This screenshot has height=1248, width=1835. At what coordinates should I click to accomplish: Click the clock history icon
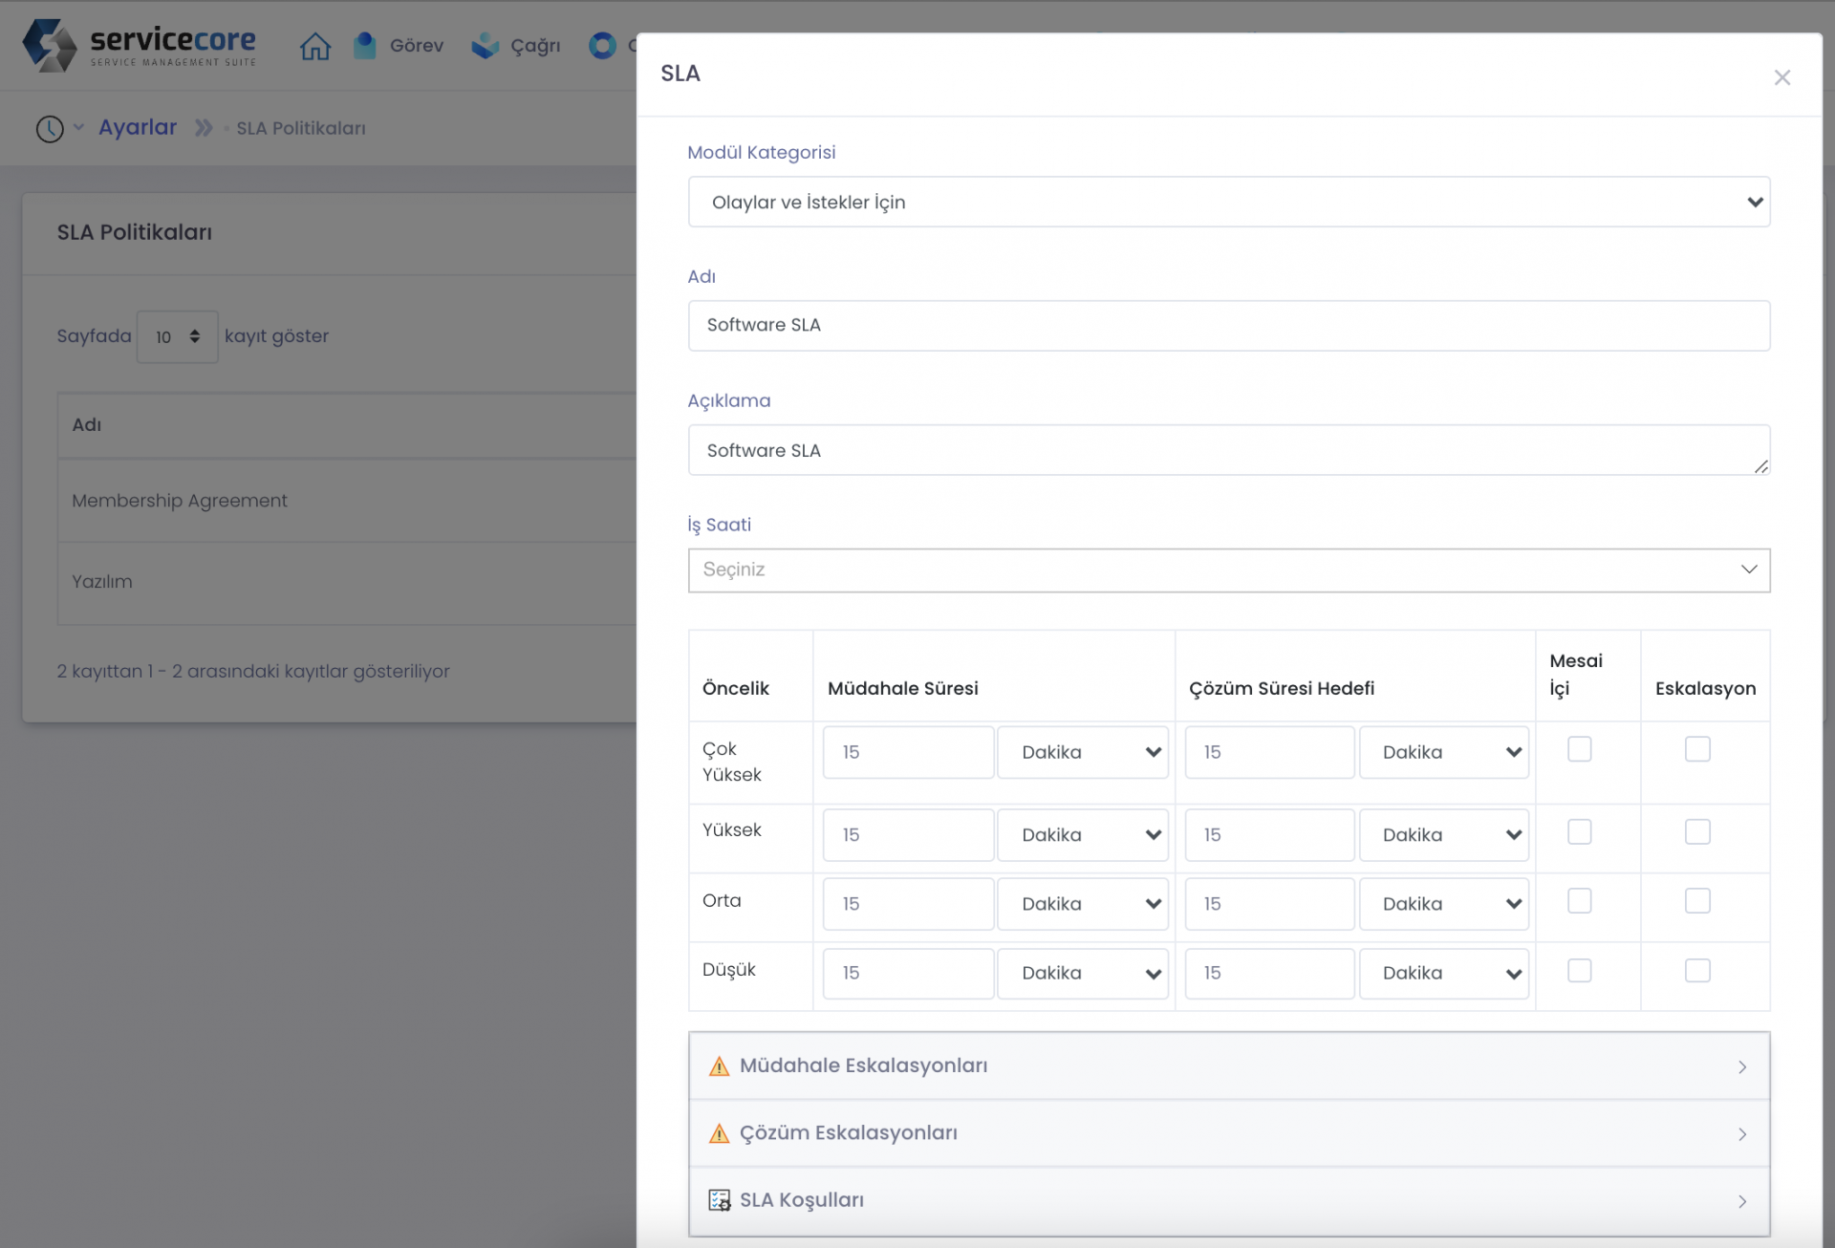tap(50, 128)
